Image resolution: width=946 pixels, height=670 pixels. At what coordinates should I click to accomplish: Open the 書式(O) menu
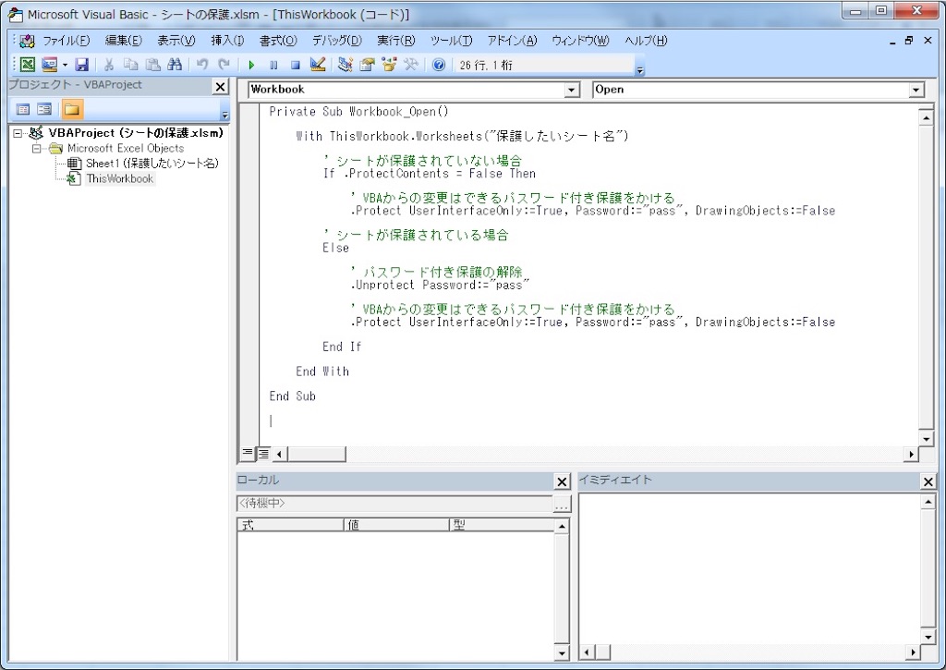pos(278,41)
